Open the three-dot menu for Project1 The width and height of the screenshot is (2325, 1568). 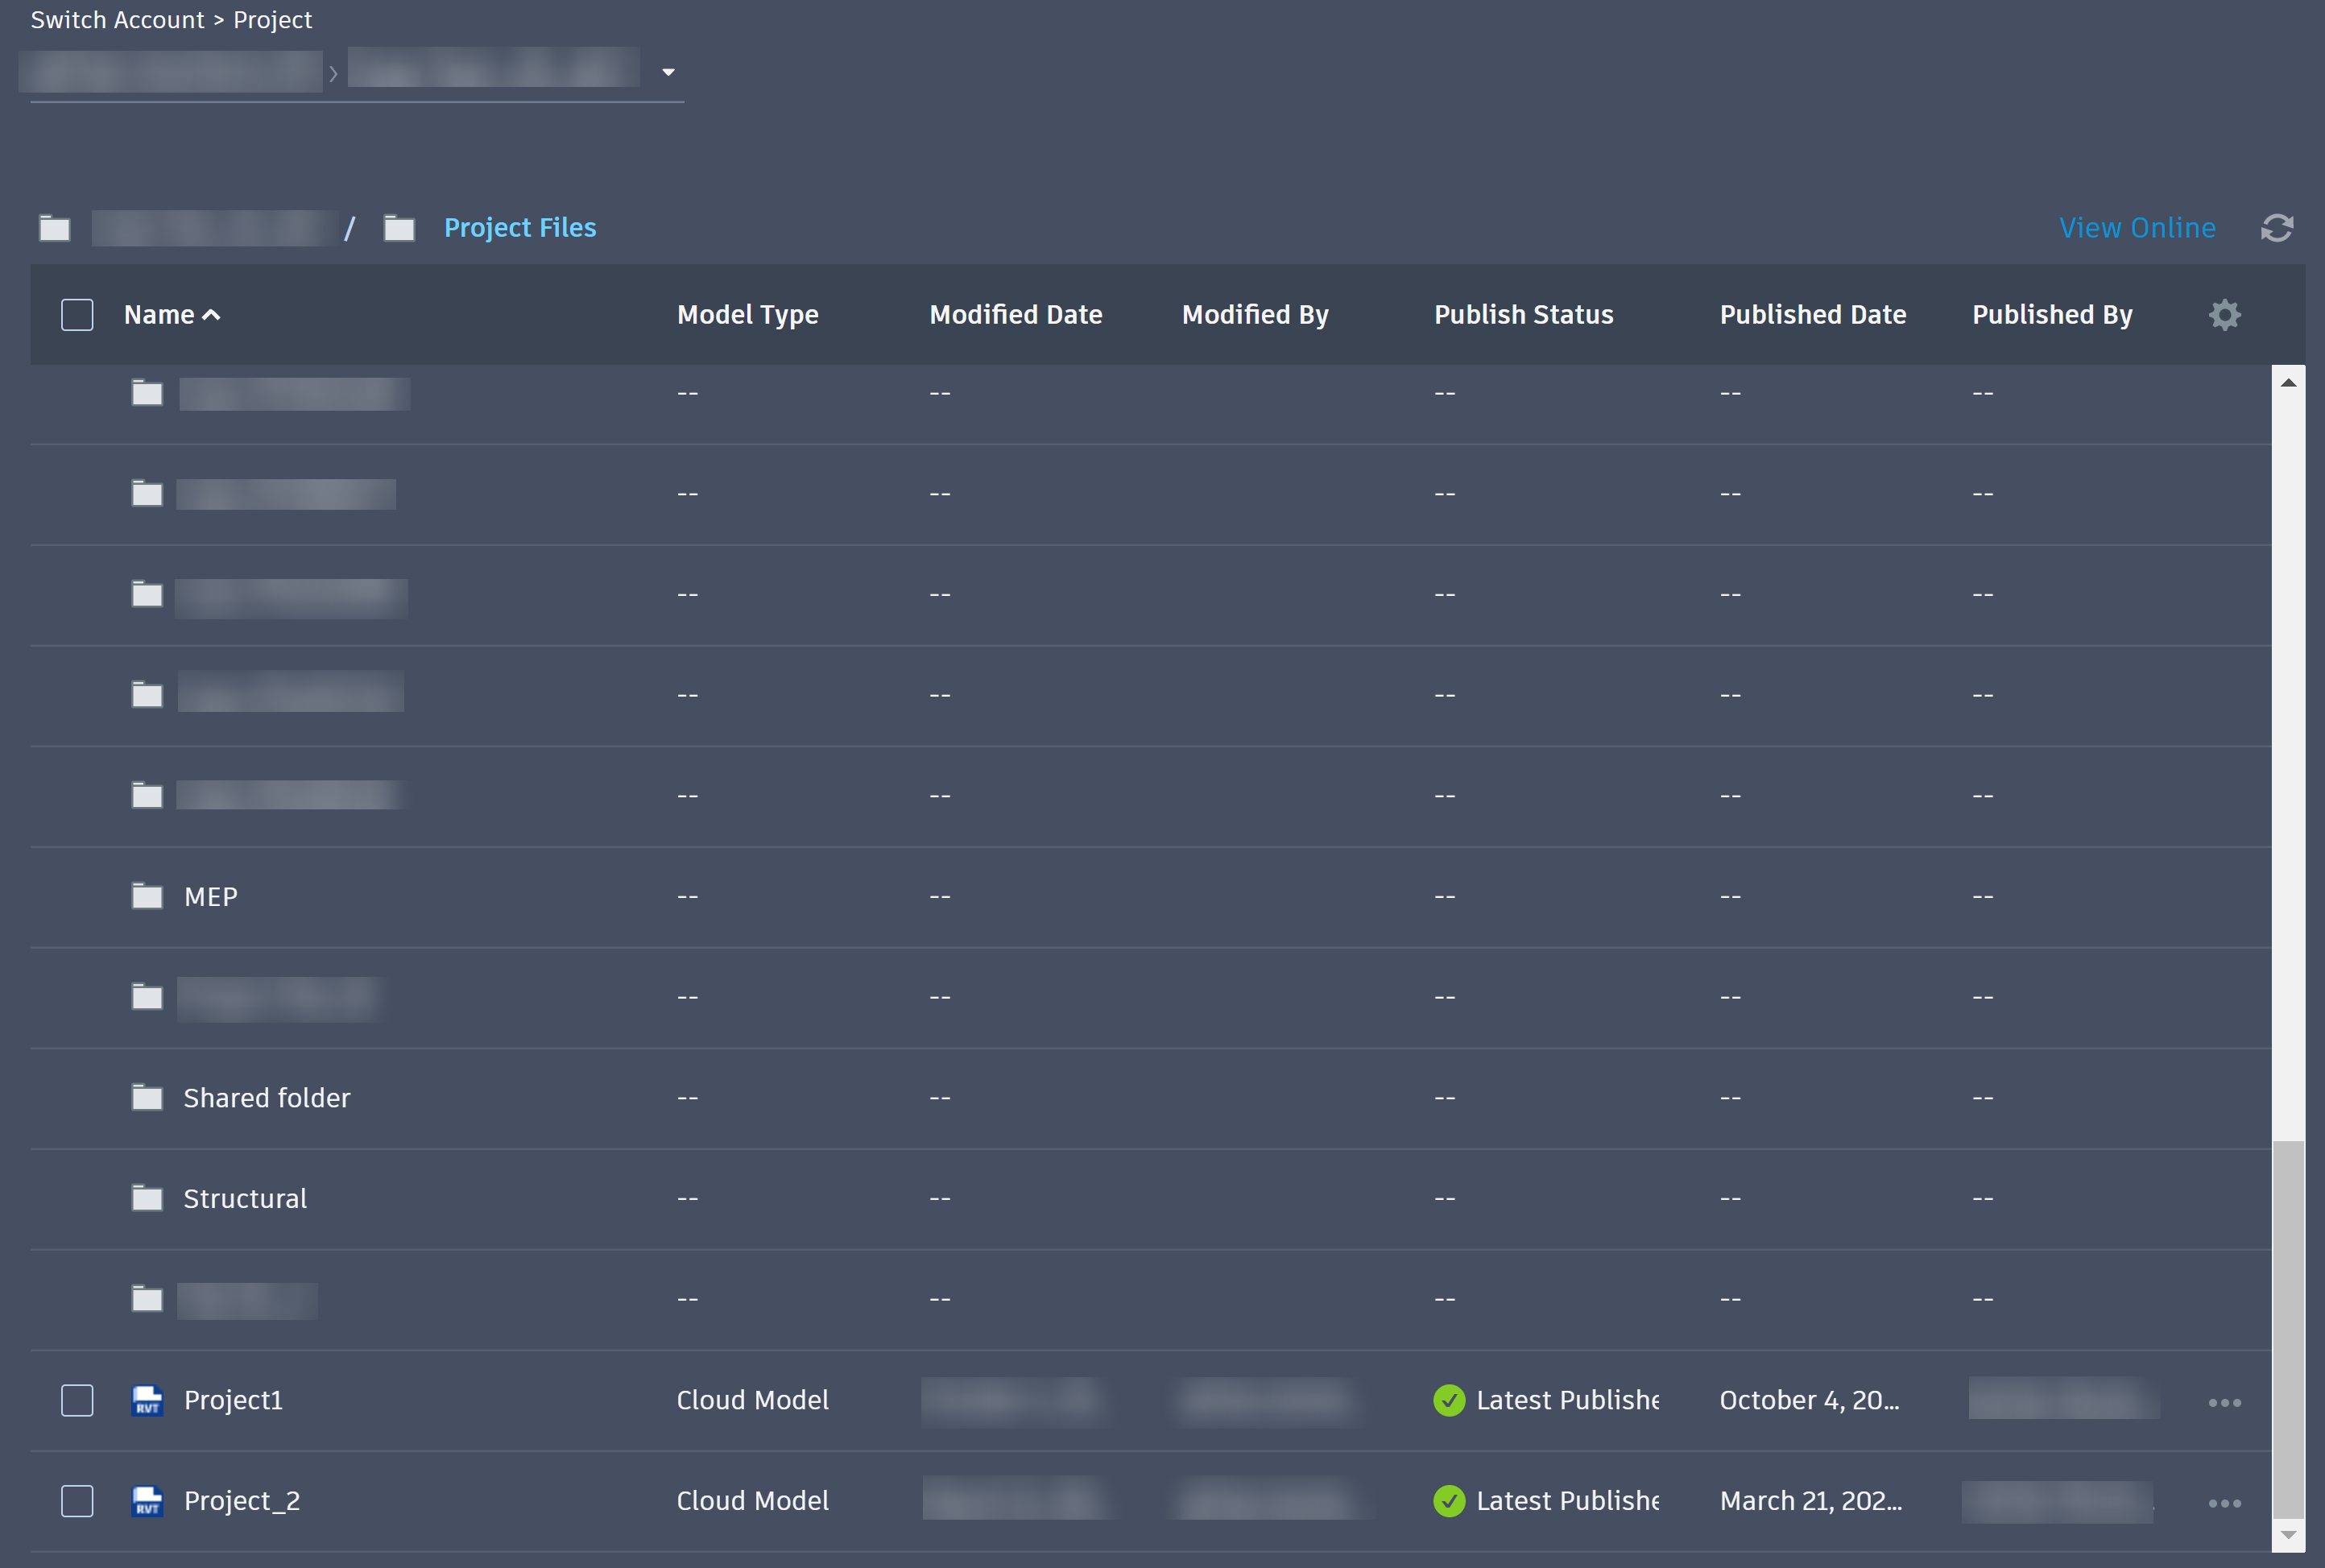point(2224,1402)
